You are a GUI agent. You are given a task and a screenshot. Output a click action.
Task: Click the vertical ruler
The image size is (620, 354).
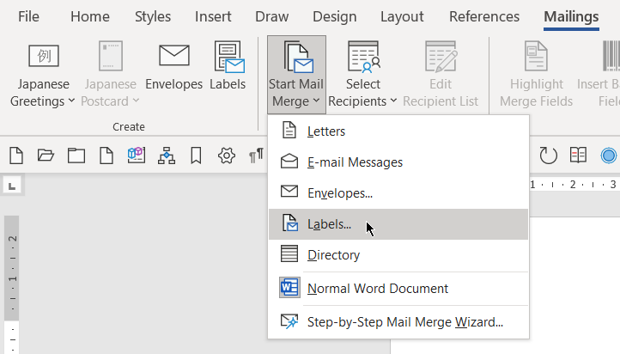pyautogui.click(x=12, y=284)
